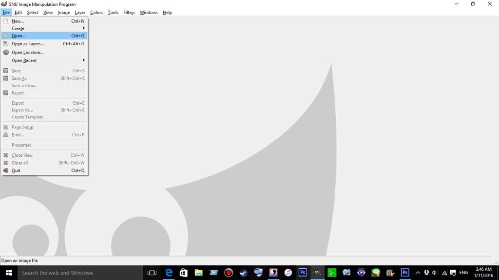Open the Tools menu
This screenshot has height=280, width=499.
point(113,12)
